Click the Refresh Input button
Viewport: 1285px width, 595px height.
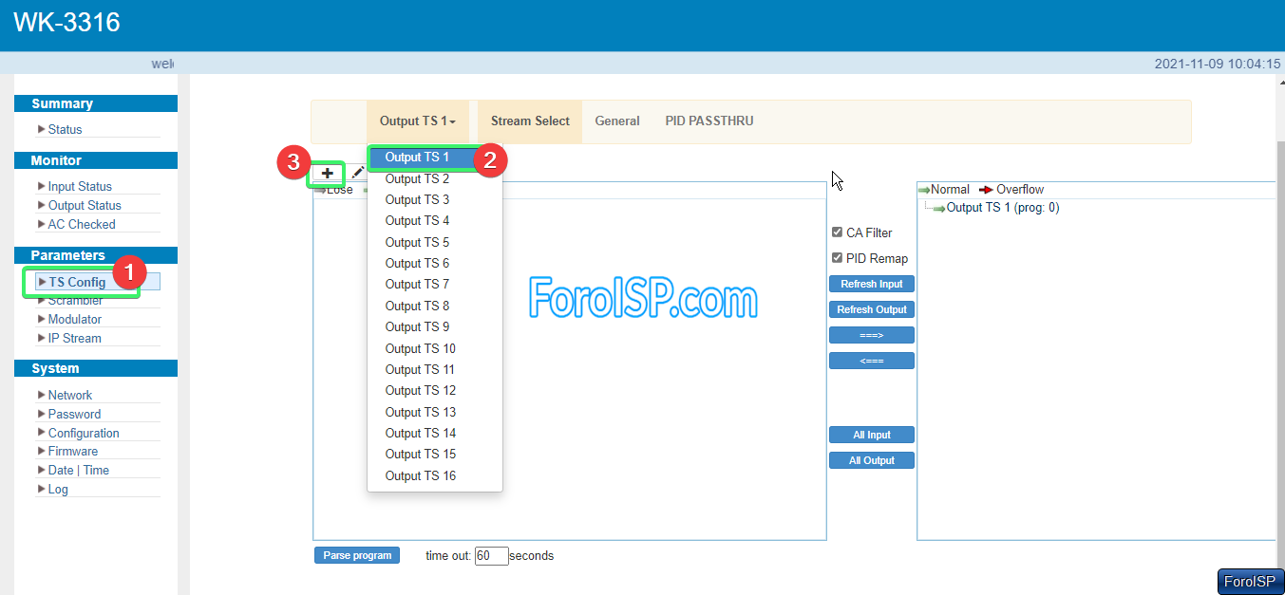coord(871,284)
